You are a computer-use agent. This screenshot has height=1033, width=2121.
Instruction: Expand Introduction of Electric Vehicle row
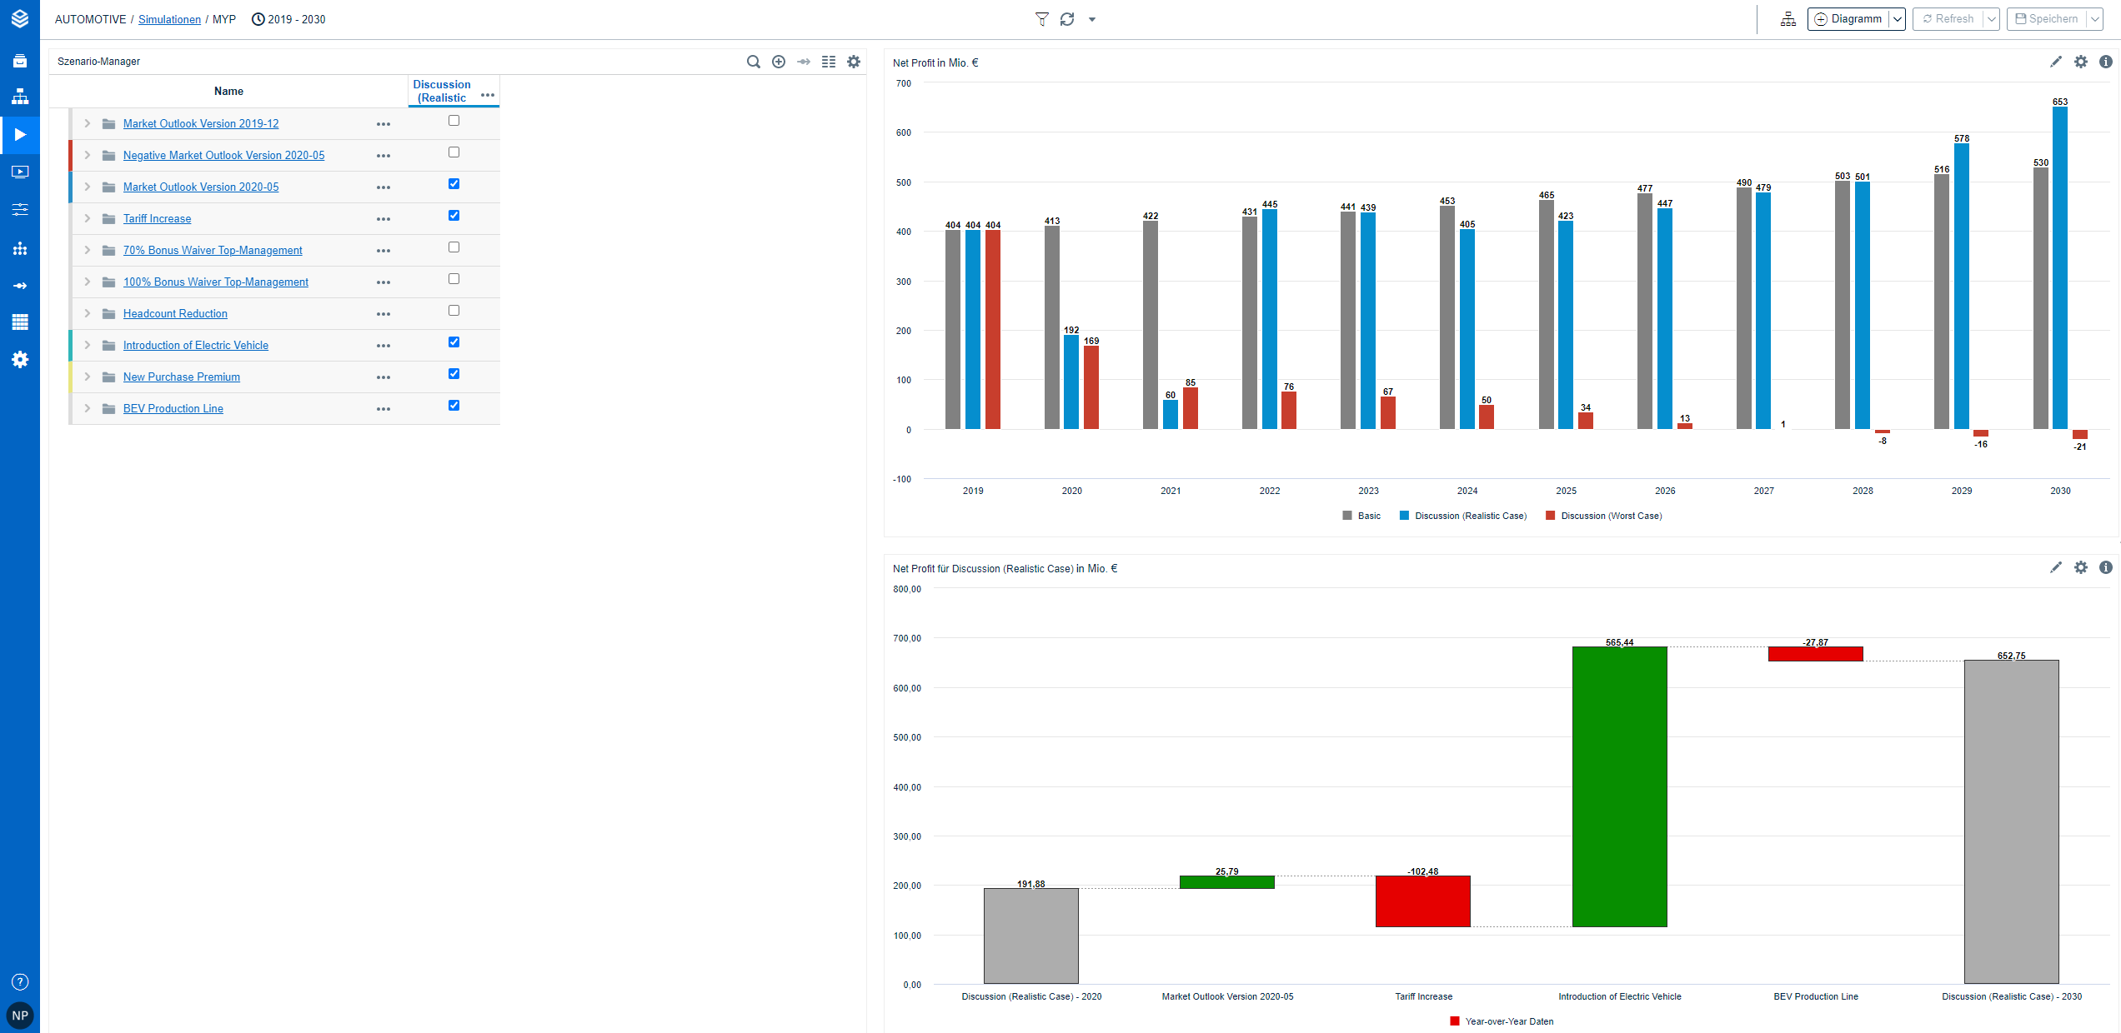[87, 345]
